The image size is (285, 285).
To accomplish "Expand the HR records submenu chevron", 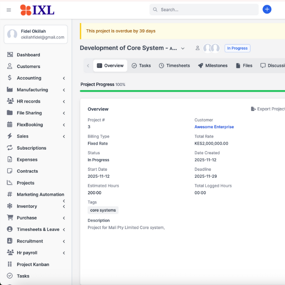I will tap(64, 101).
